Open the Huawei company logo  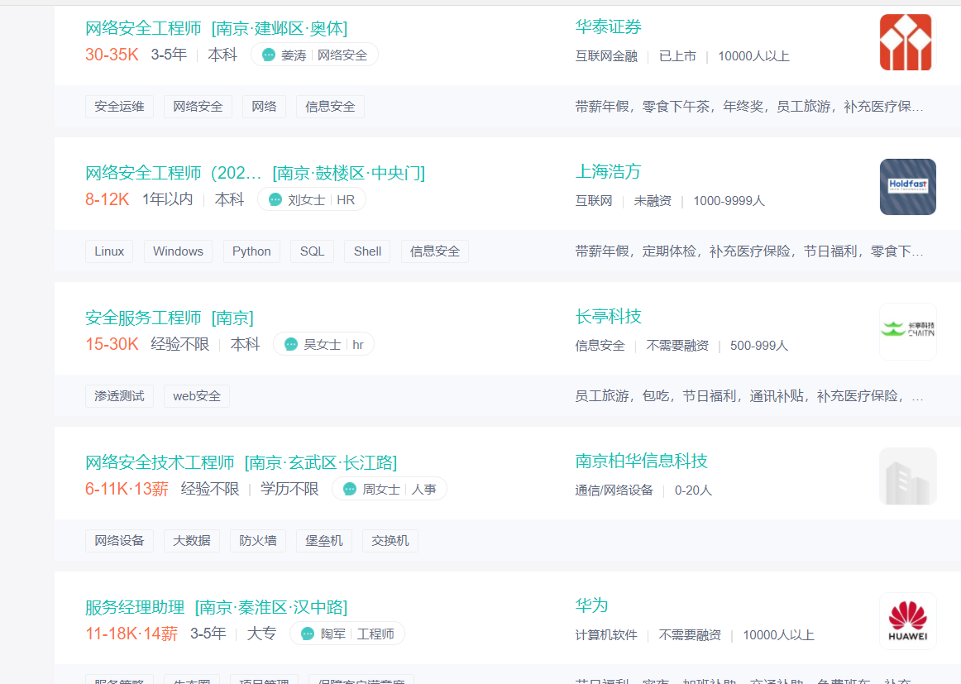[907, 621]
